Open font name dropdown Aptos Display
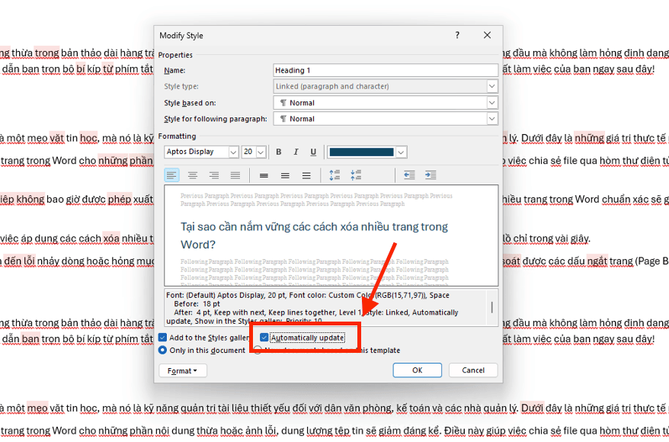 click(233, 152)
